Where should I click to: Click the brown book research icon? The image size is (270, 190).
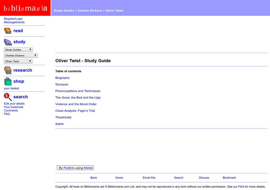tap(8, 70)
